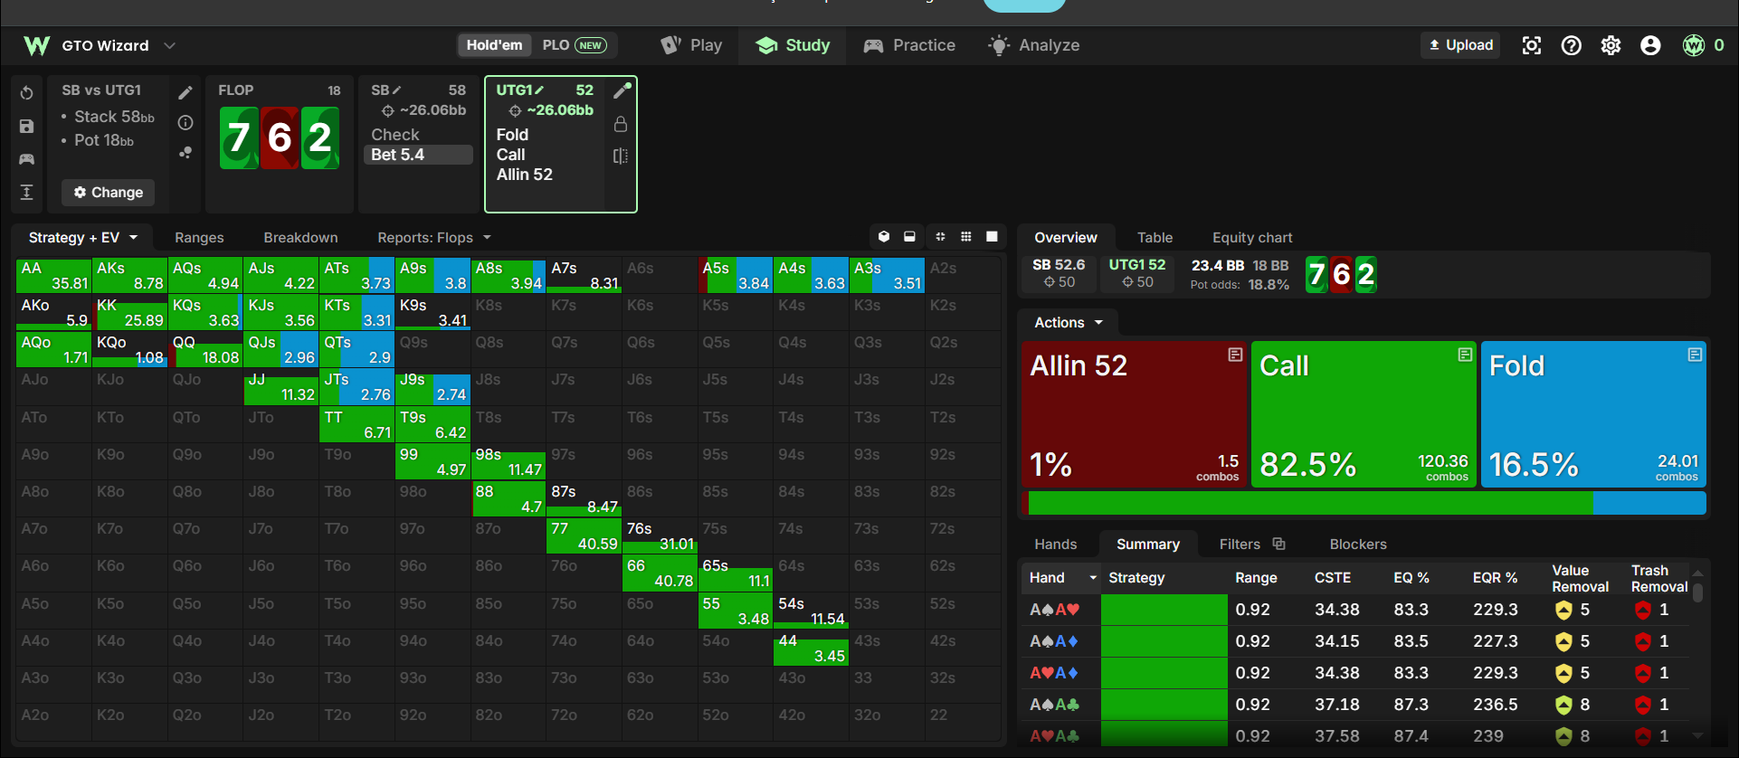Viewport: 1739px width, 758px height.
Task: Click the save icon in the left sidebar
Action: tap(26, 127)
